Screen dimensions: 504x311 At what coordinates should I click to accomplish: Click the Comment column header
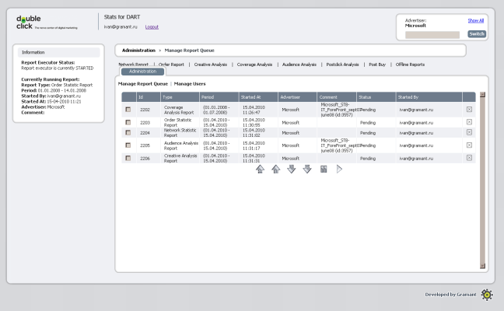point(337,97)
